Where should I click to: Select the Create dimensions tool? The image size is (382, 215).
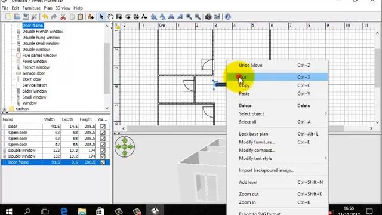point(136,17)
